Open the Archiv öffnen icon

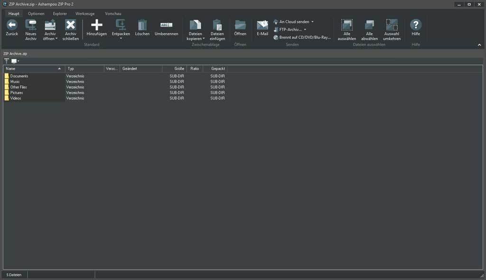(x=50, y=25)
